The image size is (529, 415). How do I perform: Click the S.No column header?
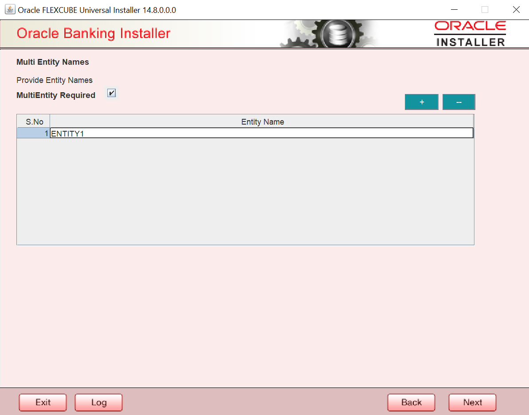[34, 121]
